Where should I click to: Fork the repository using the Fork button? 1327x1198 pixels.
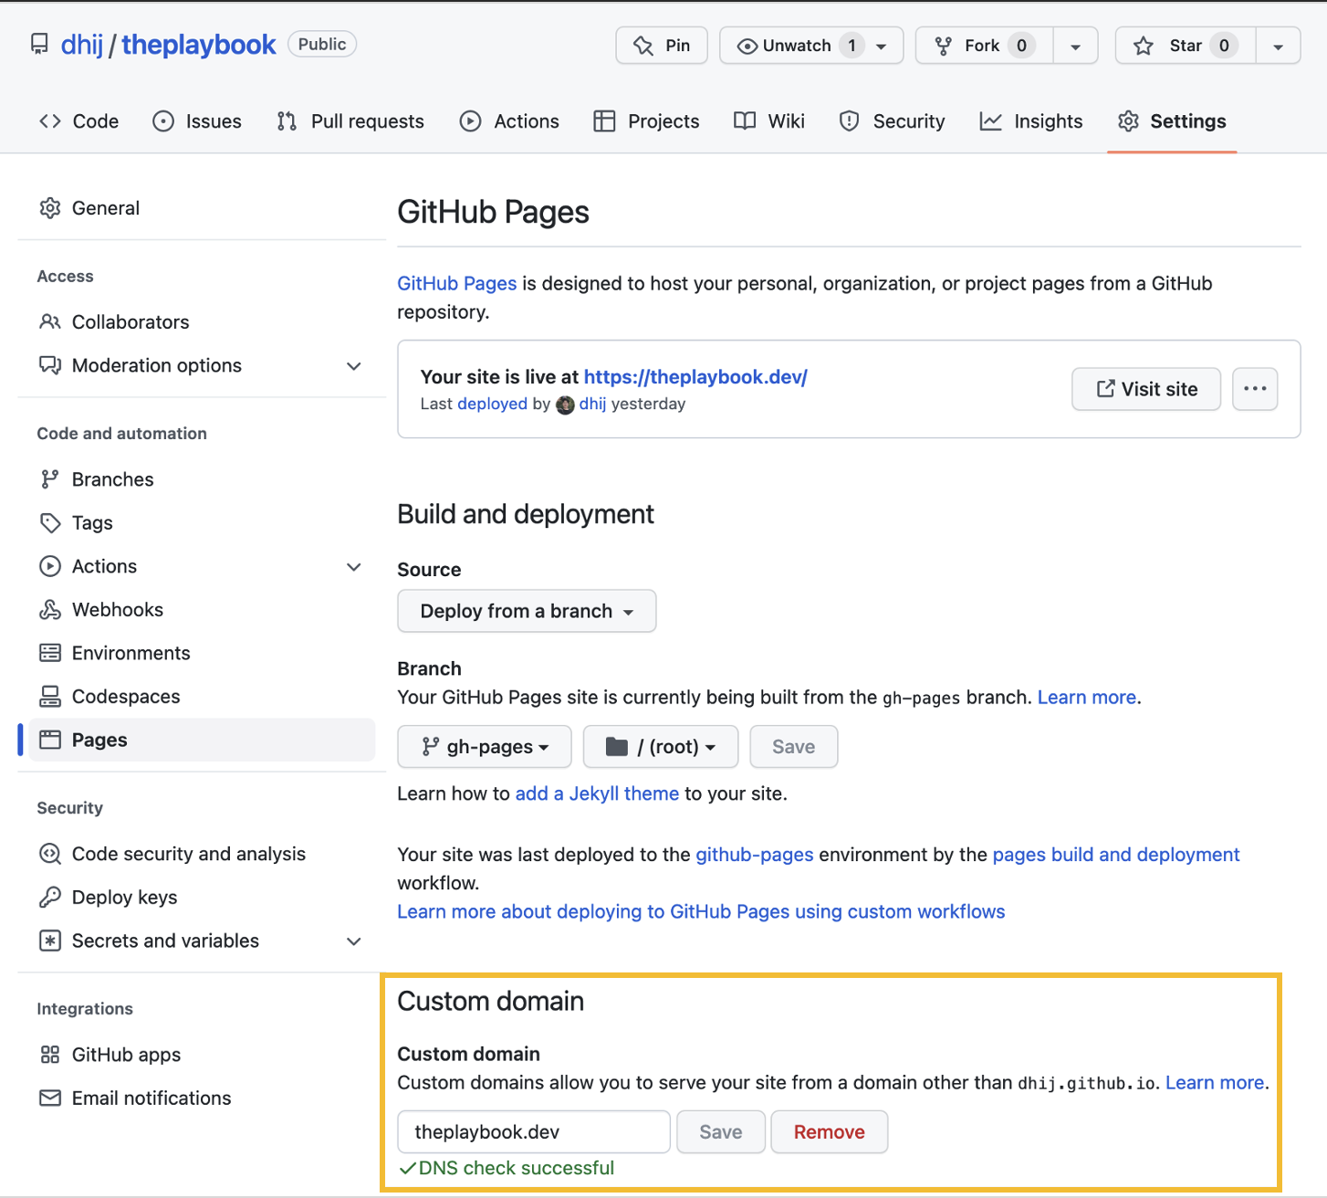(x=985, y=46)
